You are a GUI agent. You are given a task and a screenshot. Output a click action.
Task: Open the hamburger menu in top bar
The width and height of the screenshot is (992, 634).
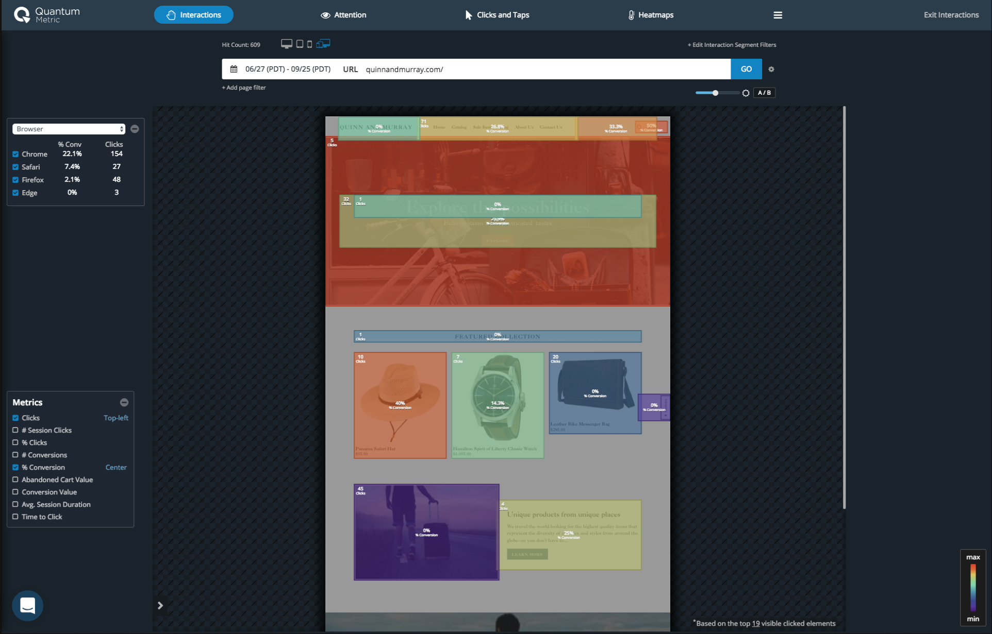coord(778,15)
